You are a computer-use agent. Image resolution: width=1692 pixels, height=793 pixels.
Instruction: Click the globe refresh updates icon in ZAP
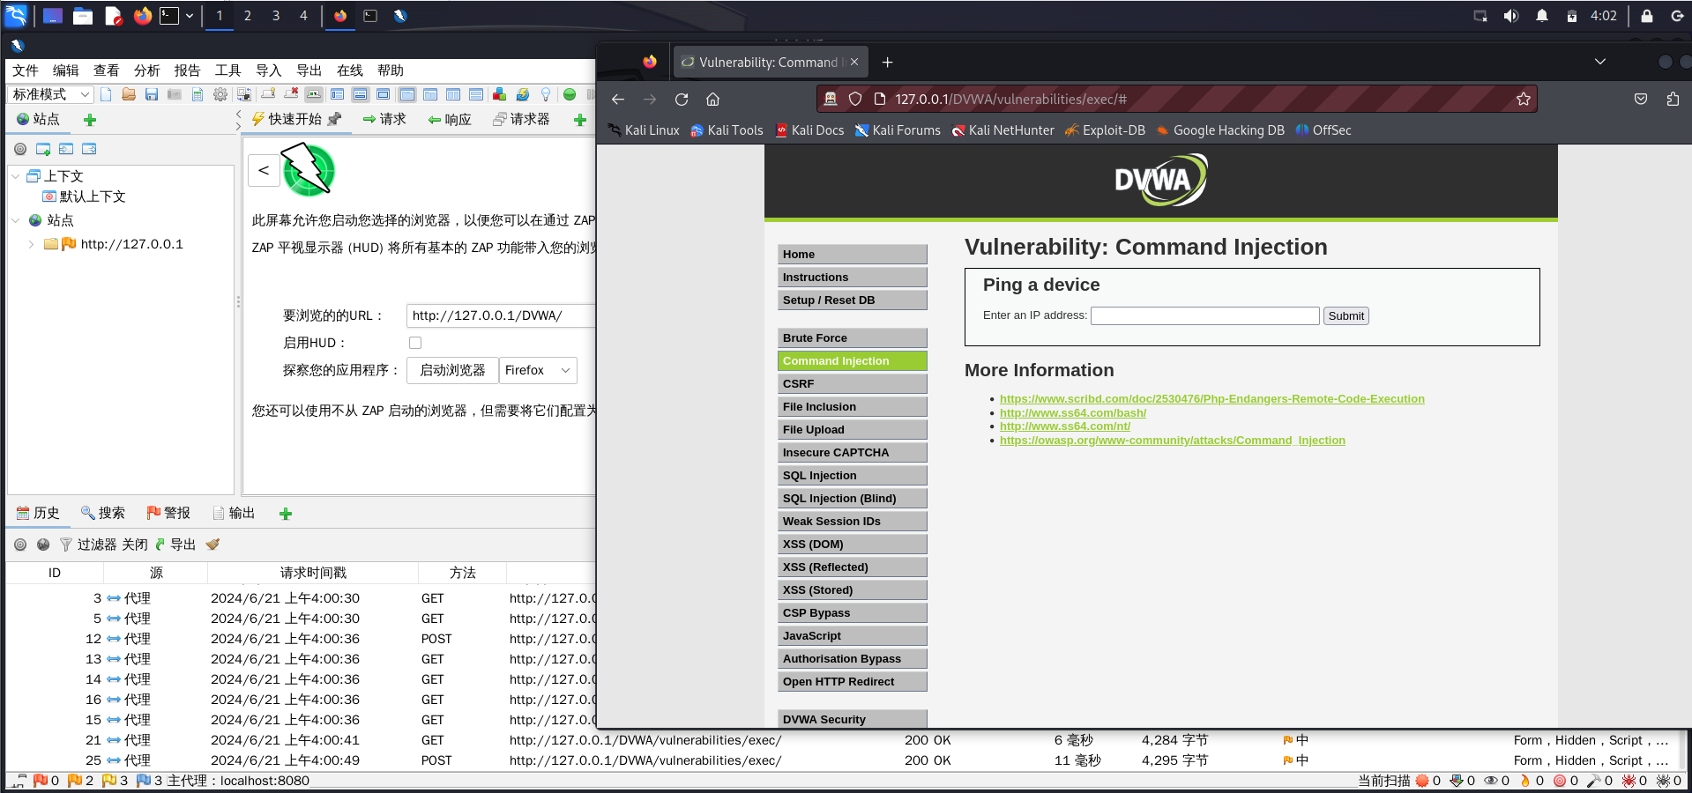point(523,94)
